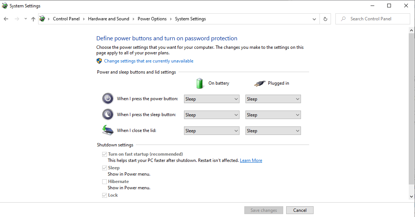
Task: Toggle the Sleep power menu checkbox
Action: point(104,168)
